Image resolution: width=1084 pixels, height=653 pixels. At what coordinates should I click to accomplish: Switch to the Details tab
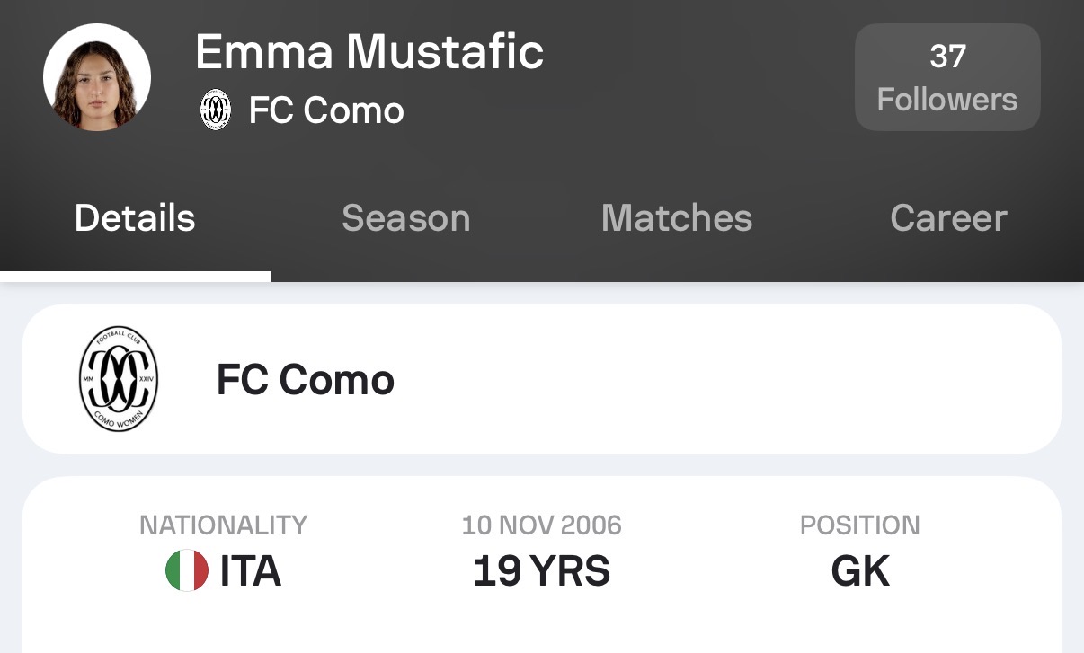[x=135, y=218]
